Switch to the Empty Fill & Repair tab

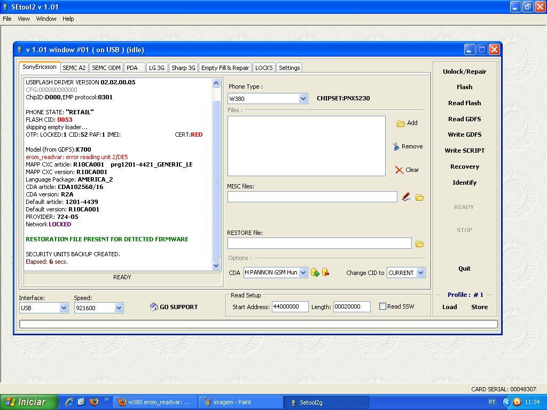click(225, 68)
